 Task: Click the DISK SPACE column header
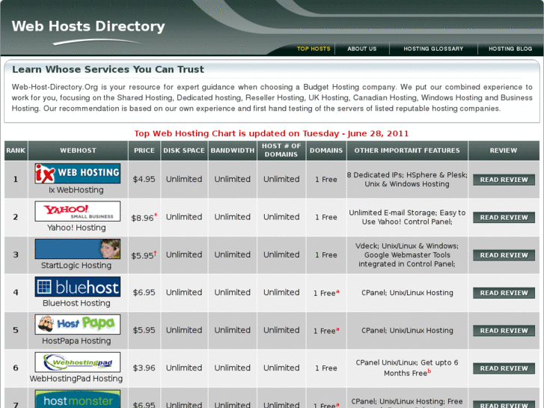(x=184, y=150)
